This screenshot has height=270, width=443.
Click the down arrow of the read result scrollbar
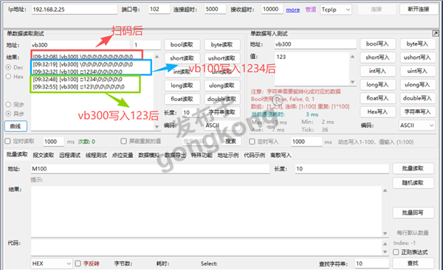157,127
